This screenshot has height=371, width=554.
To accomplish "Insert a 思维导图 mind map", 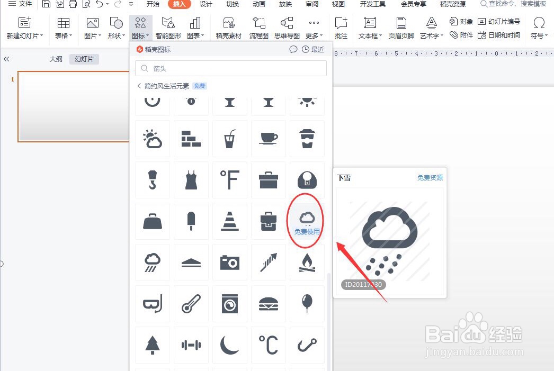I will (287, 28).
